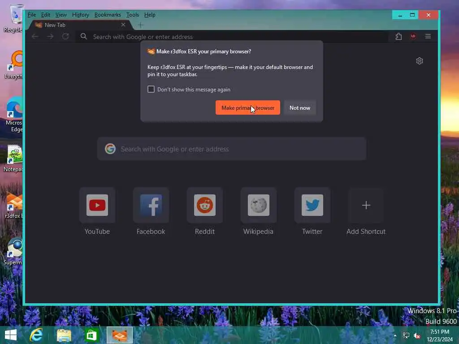This screenshot has height=344, width=459.
Task: Click the Google logo in search box
Action: click(110, 149)
